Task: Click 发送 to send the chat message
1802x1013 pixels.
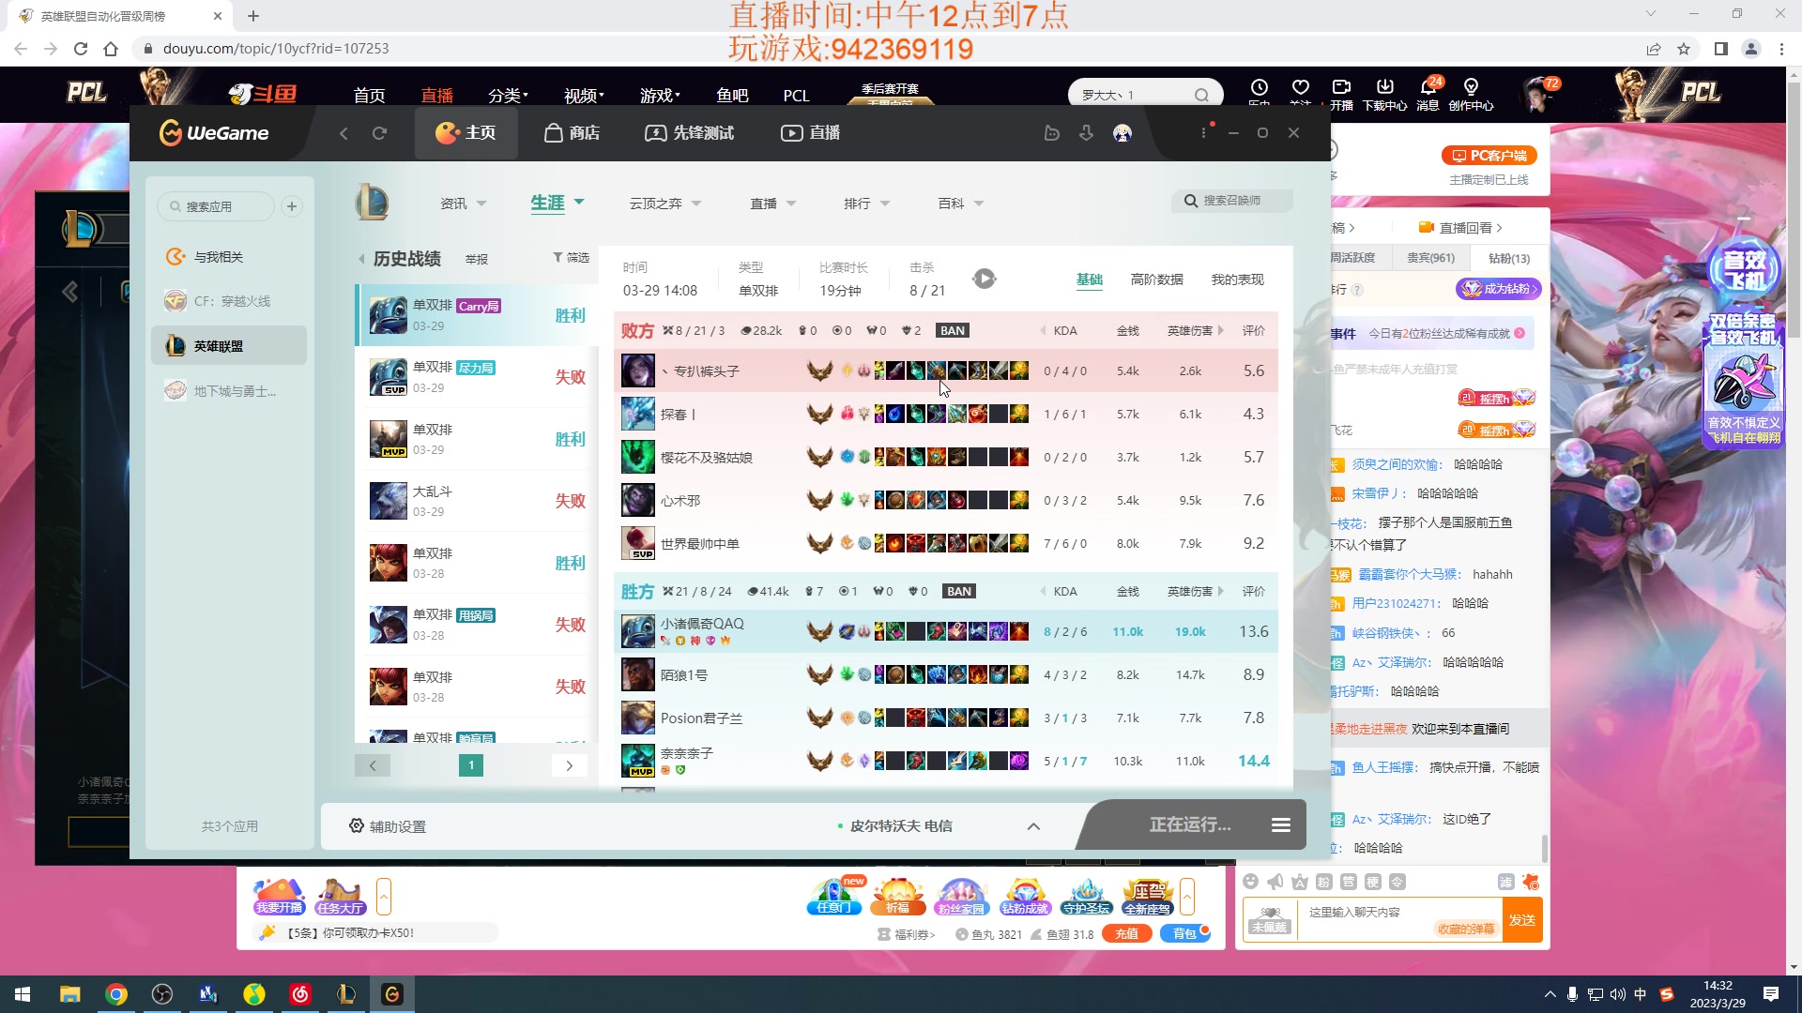Action: (1523, 919)
